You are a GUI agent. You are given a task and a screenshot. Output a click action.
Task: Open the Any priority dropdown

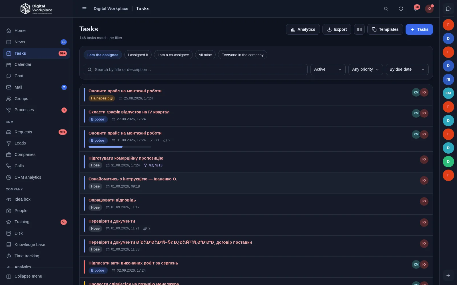(x=366, y=70)
